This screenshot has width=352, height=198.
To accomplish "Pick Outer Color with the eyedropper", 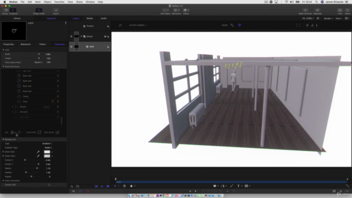I will (x=38, y=156).
